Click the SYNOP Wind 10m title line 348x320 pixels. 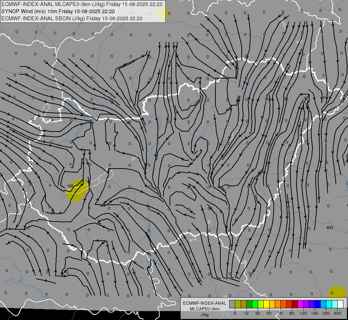tap(58, 11)
